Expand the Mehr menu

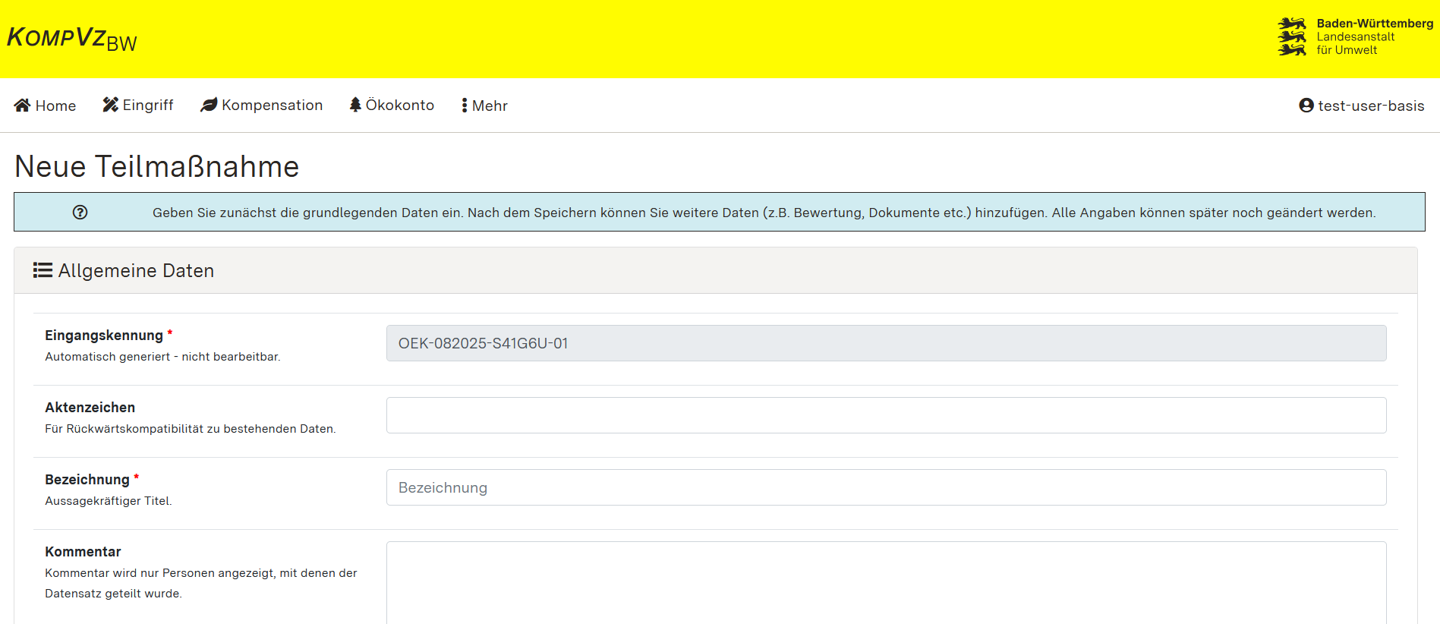(x=490, y=106)
